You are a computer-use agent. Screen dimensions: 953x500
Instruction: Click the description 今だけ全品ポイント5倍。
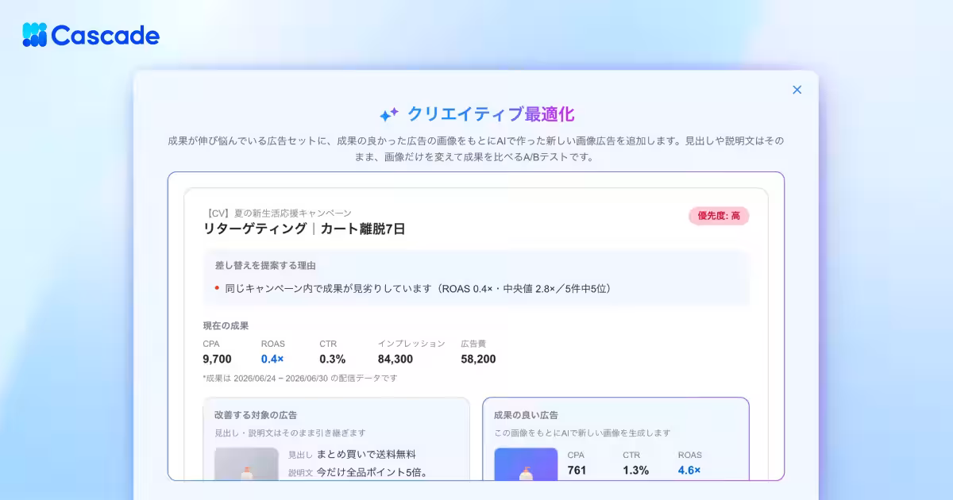372,472
